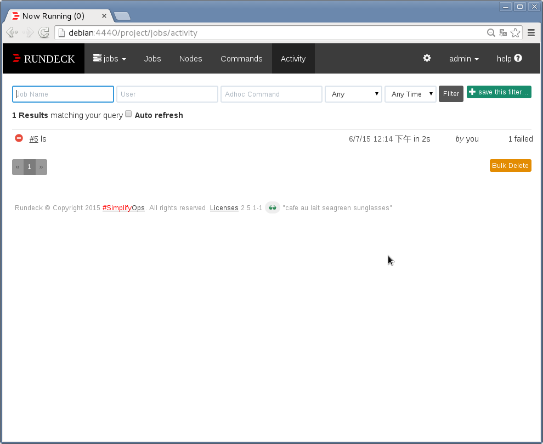Go to the Commands menu item

coord(241,59)
